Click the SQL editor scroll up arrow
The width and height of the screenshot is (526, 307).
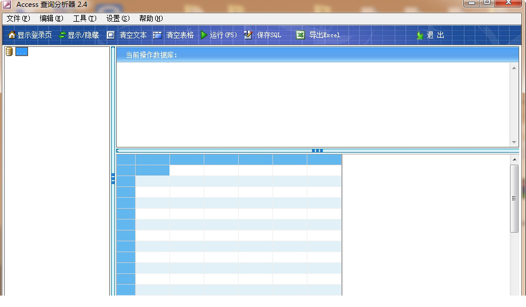coord(514,68)
